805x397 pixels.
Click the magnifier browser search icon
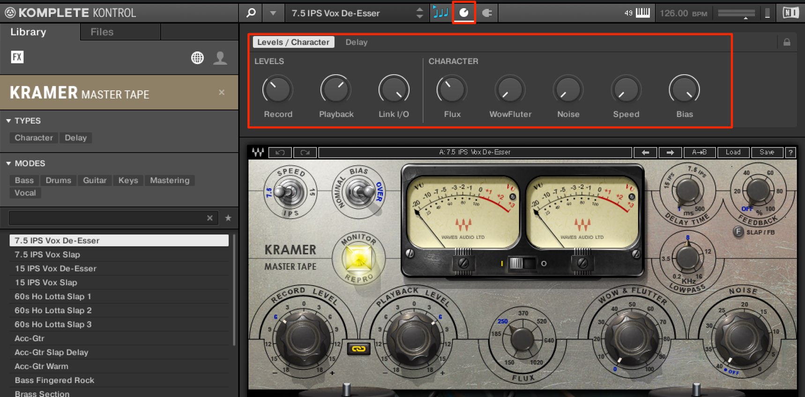pyautogui.click(x=251, y=13)
